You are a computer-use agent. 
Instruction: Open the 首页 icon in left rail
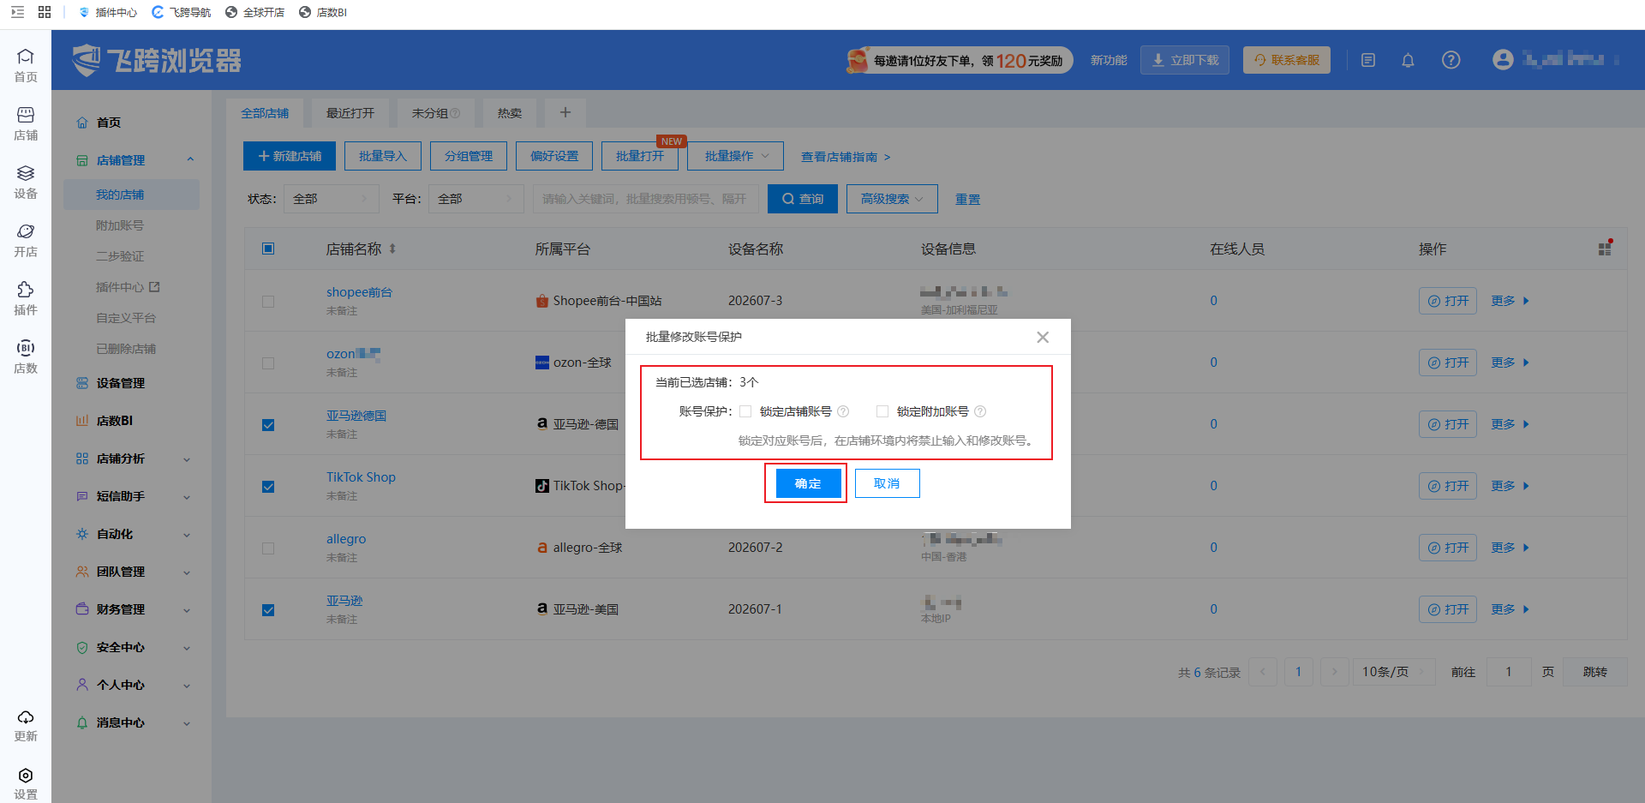[x=26, y=65]
